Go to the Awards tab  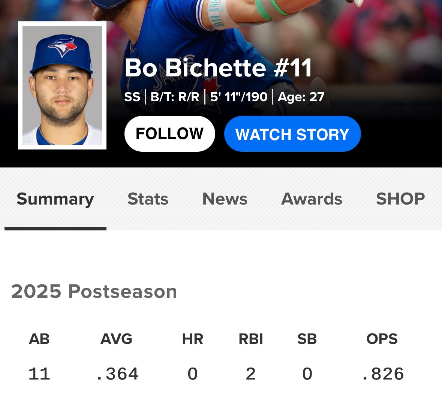click(312, 199)
